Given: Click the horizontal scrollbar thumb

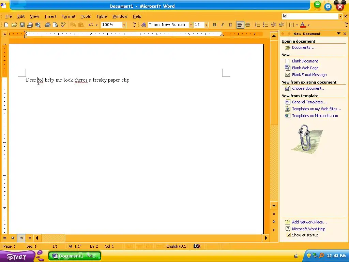Looking at the screenshot, I should click(53, 238).
